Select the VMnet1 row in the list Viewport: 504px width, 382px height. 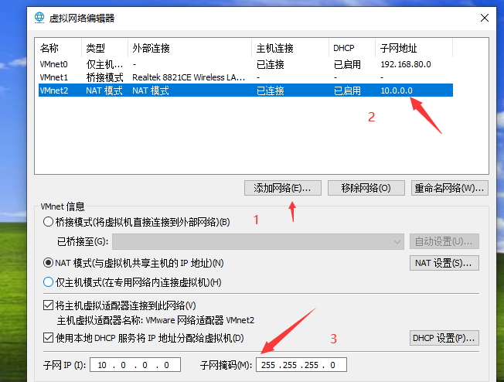point(246,77)
